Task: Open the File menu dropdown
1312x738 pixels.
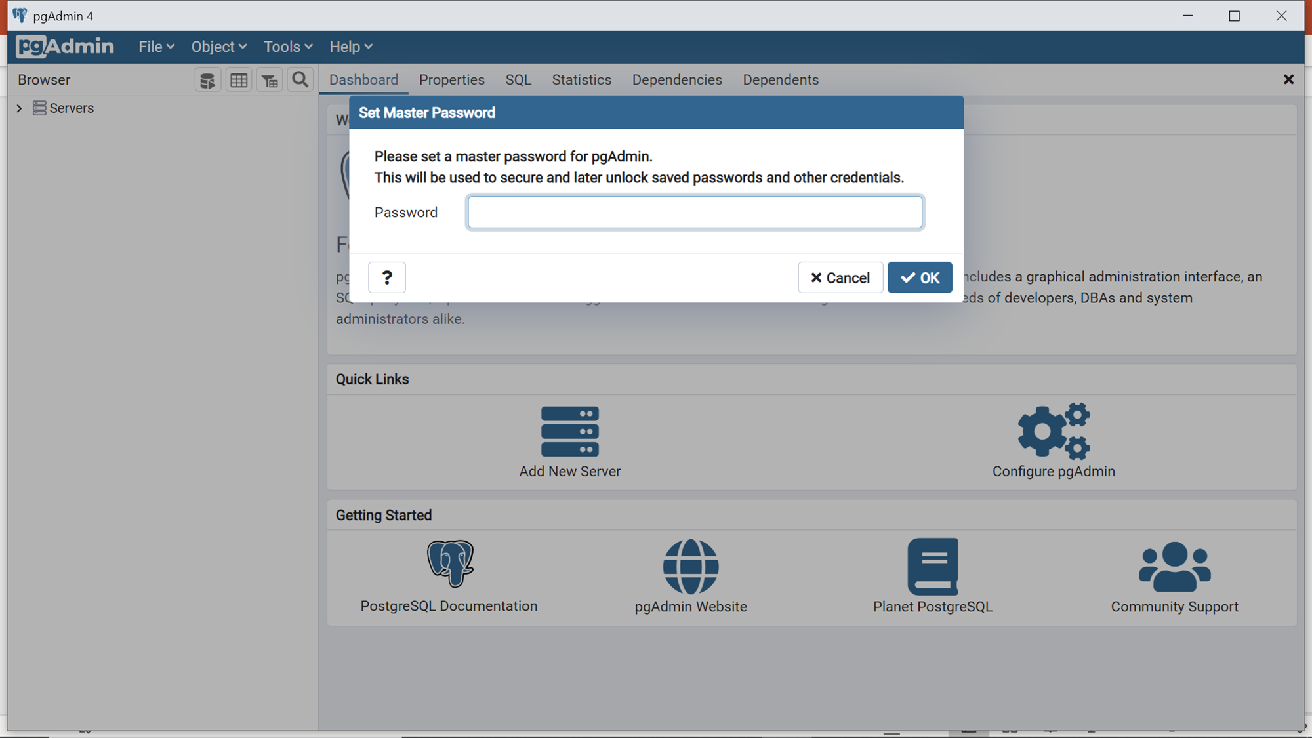Action: [x=156, y=47]
